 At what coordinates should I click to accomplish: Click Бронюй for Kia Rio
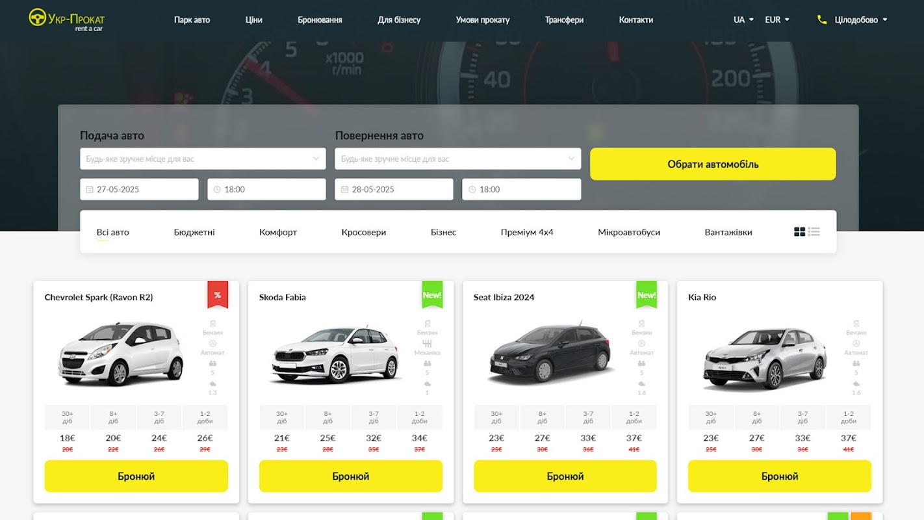click(780, 476)
